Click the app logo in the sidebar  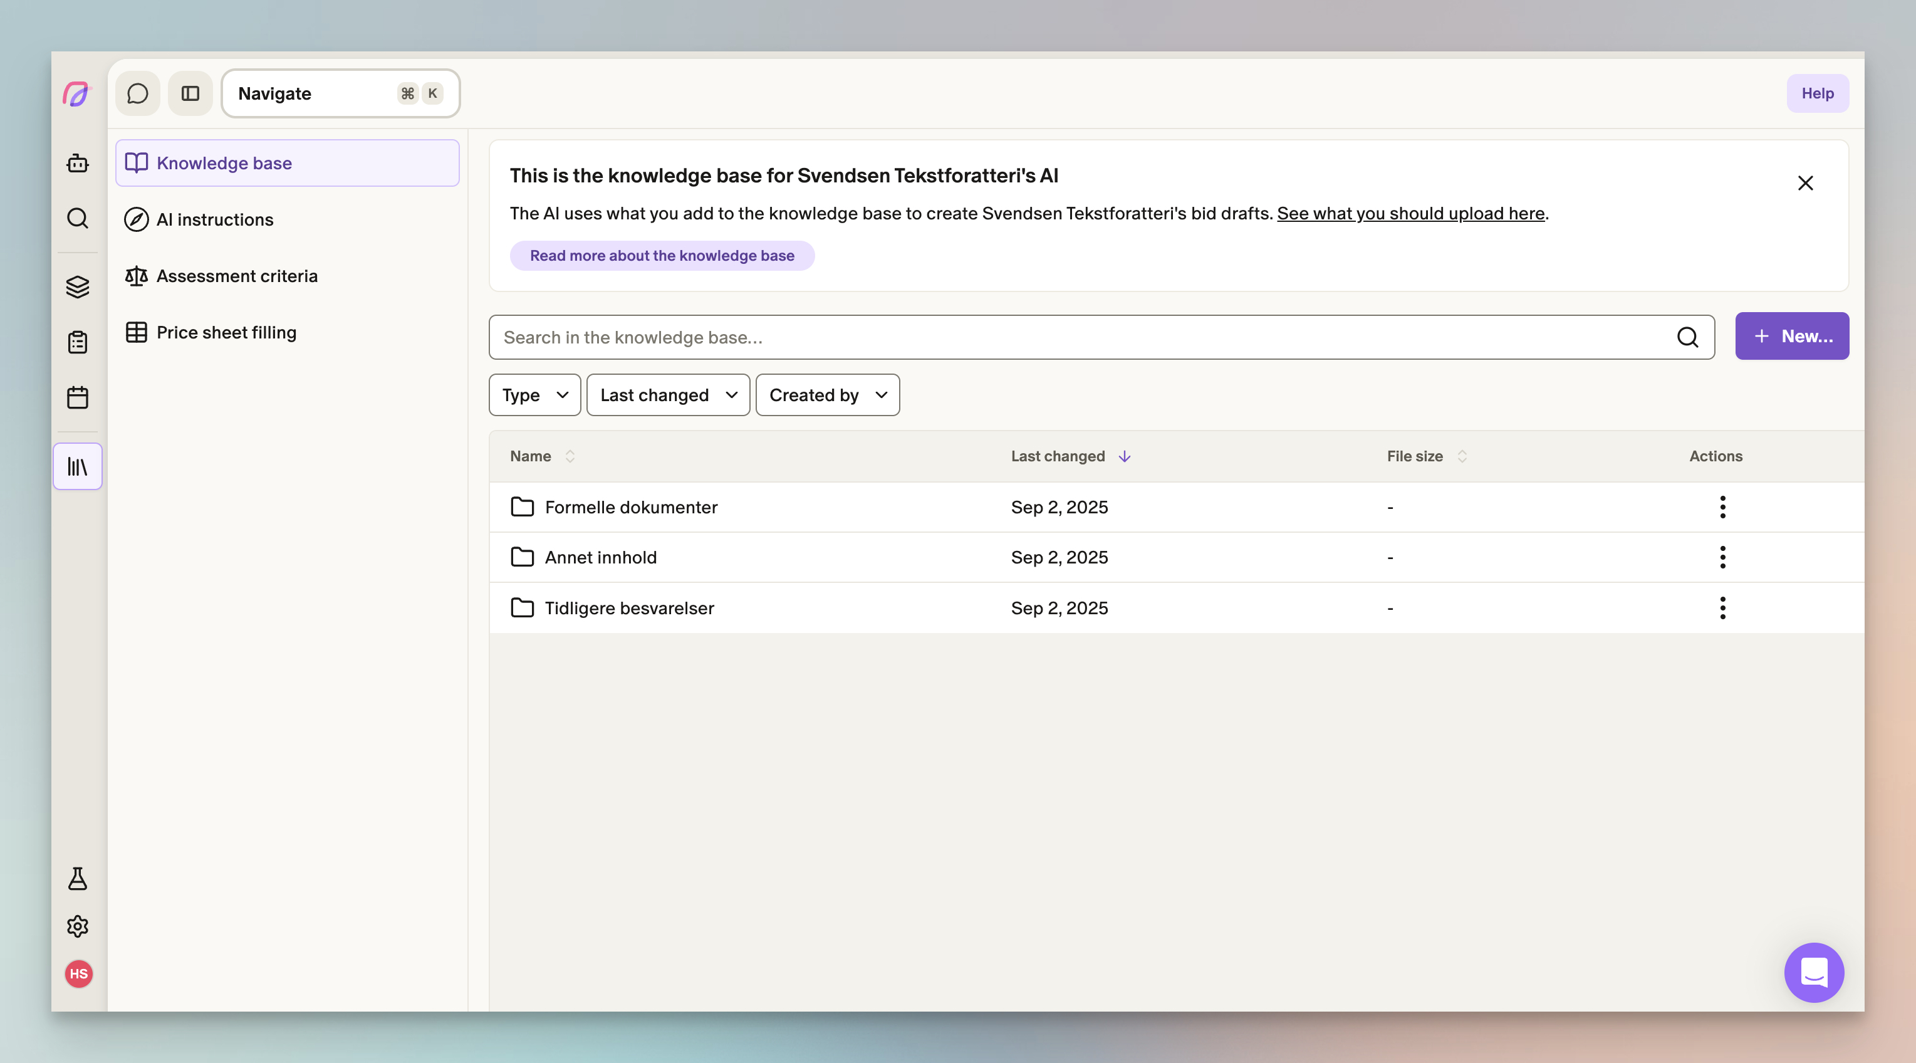point(76,95)
